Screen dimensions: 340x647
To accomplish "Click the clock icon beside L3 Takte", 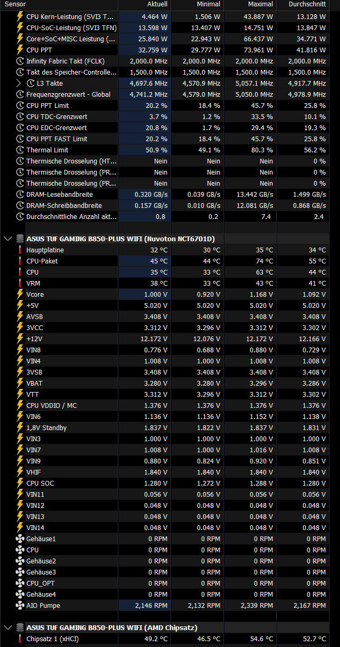I will pyautogui.click(x=31, y=83).
